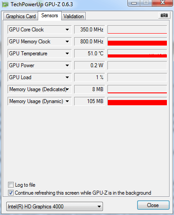Click the GPU Memory Clock red graph

point(137,42)
